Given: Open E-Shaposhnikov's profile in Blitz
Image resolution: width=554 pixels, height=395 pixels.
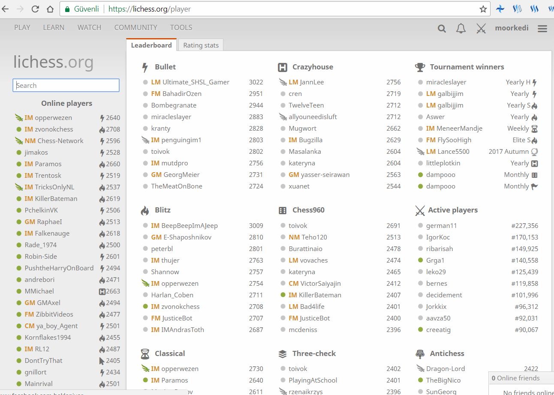Looking at the screenshot, I should 181,237.
